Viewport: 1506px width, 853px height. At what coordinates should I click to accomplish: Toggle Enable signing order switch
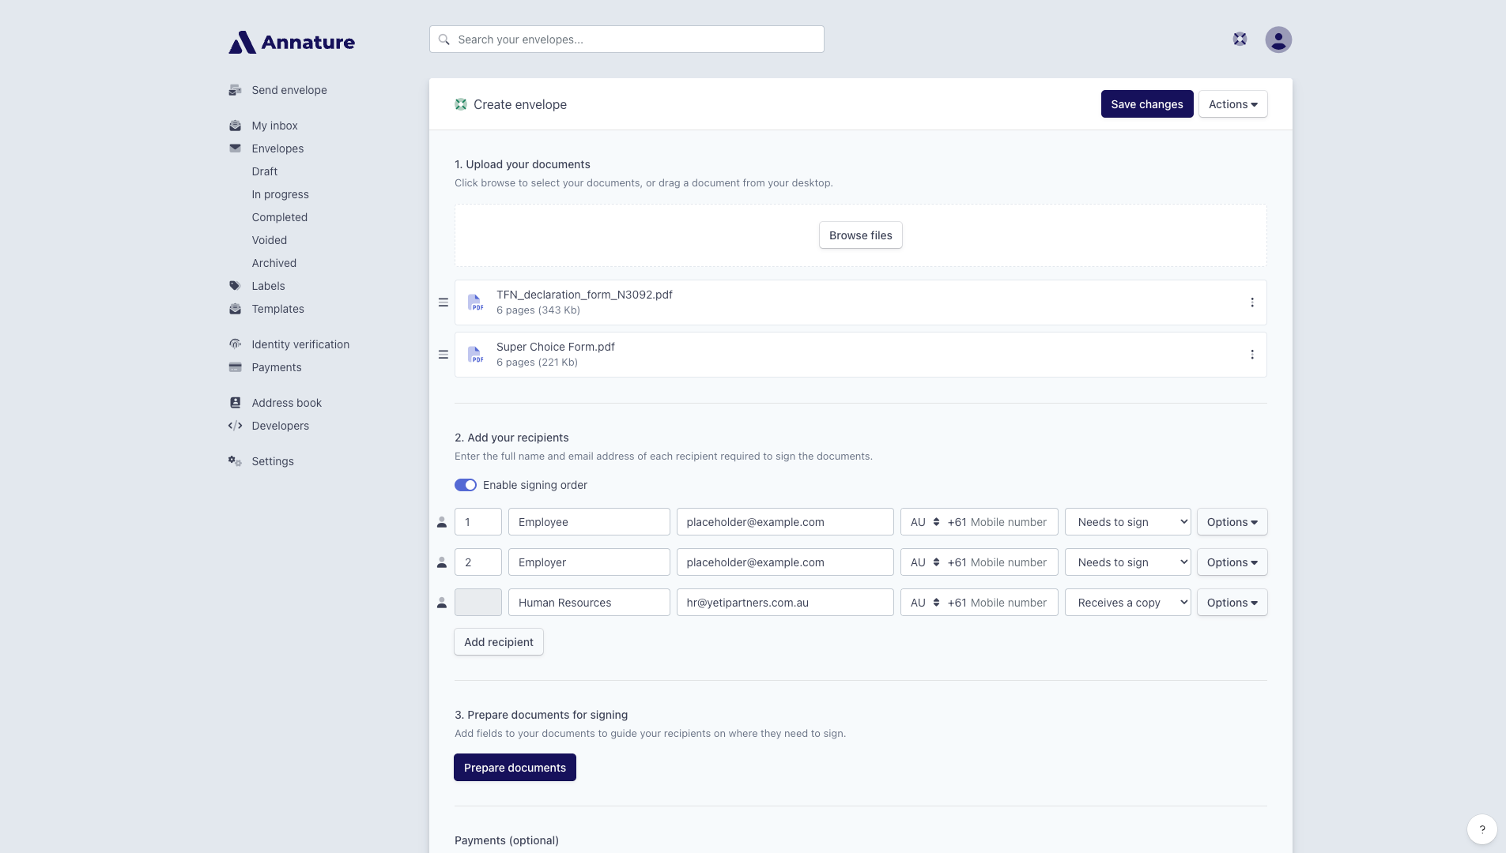coord(466,485)
